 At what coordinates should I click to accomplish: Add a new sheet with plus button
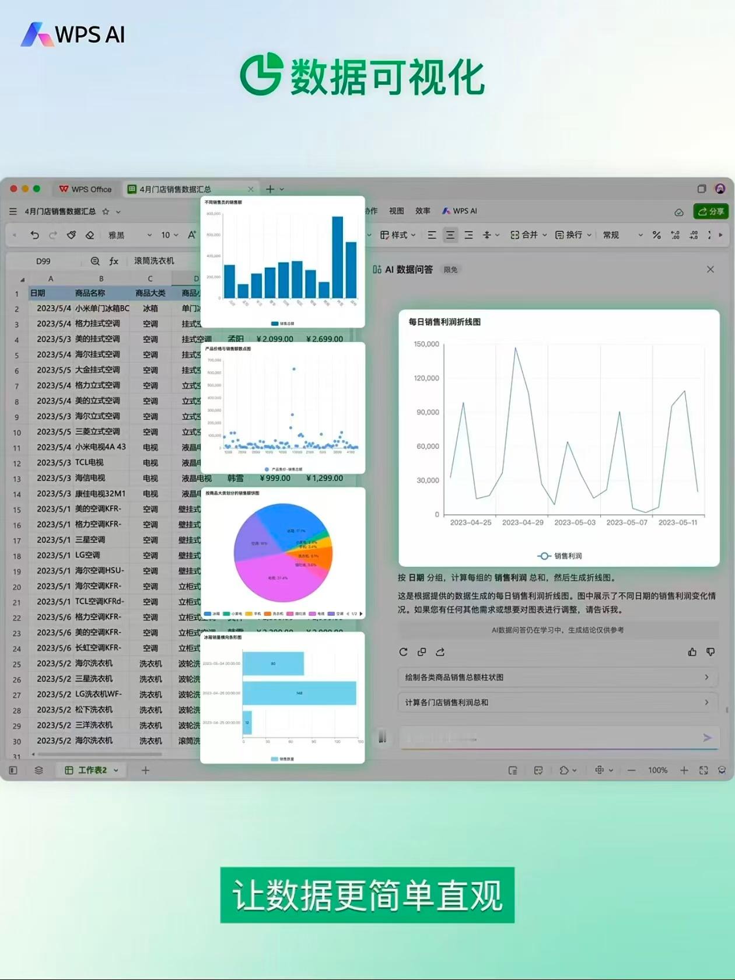[146, 770]
